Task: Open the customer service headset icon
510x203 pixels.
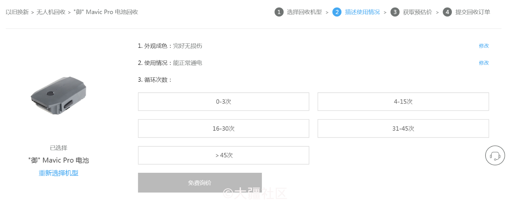Action: (495, 155)
